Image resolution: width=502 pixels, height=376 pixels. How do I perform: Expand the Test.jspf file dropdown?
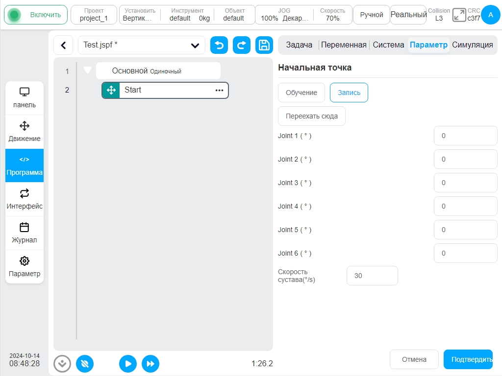coord(142,45)
